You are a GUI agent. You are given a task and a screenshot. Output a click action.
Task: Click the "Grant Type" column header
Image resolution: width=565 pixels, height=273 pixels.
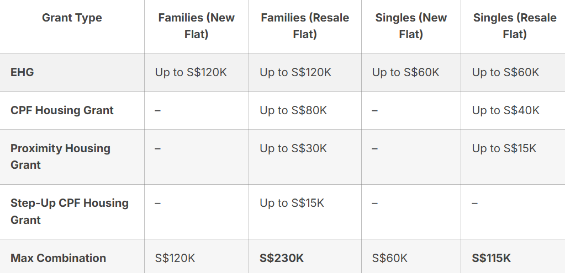(x=72, y=18)
